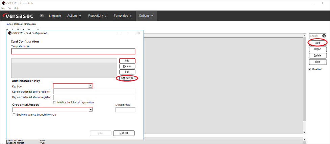330x144 pixels.
Task: Click the SM Key(s) button
Action: (127, 78)
